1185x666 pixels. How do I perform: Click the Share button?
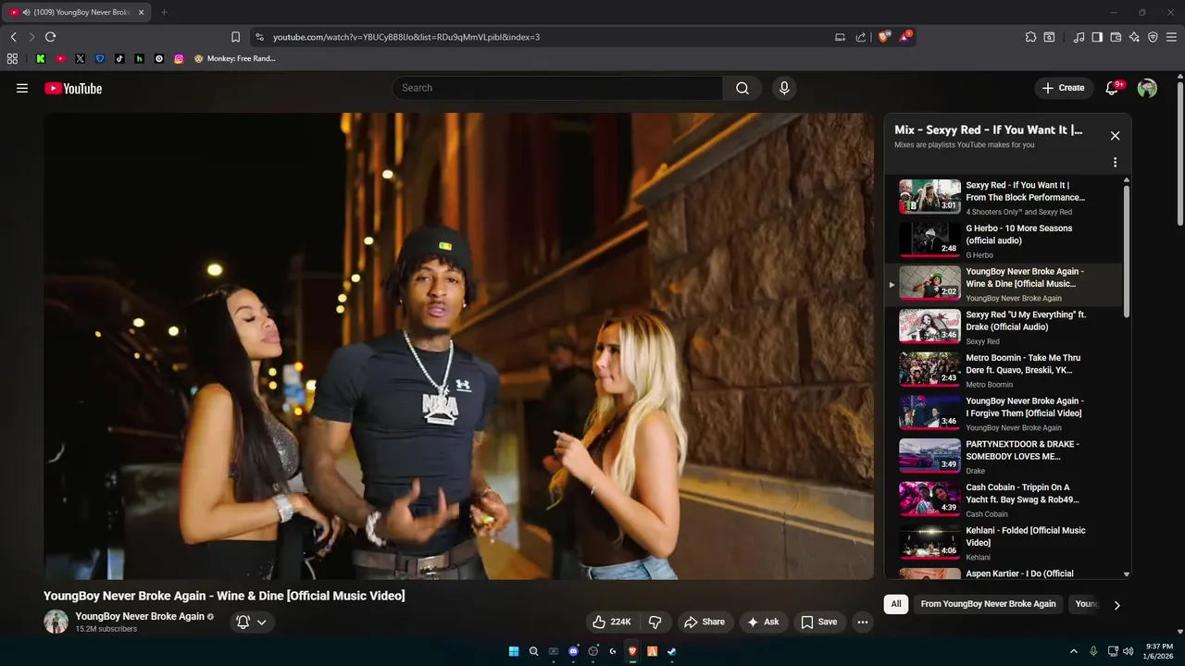click(x=705, y=622)
